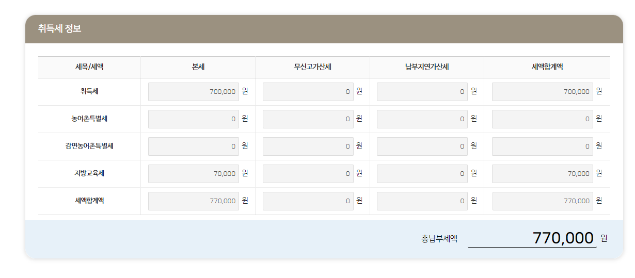This screenshot has width=635, height=278.
Task: Click the 세액합계액 row 본세 field showing 770,000
Action: (x=194, y=201)
